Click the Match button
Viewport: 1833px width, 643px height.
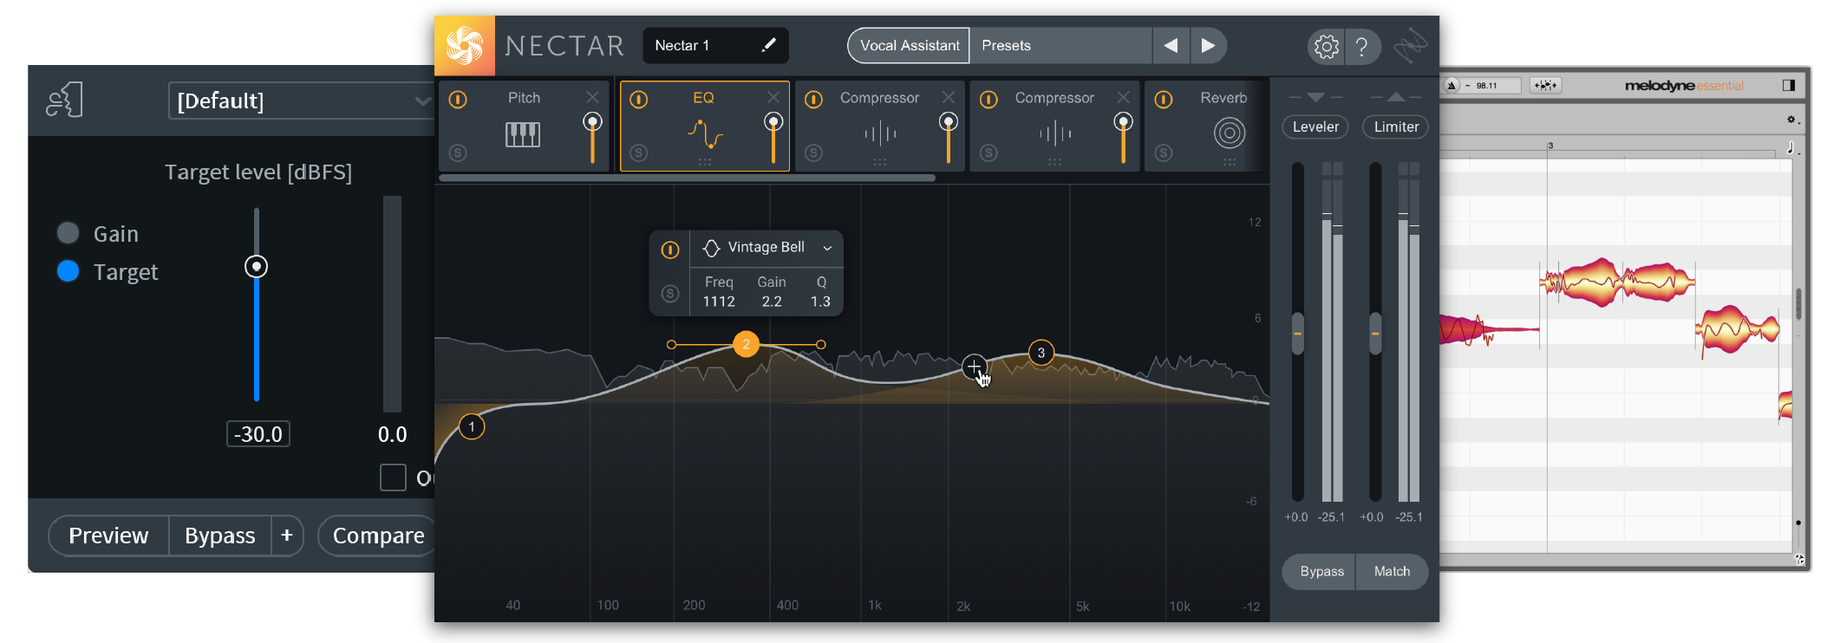(x=1392, y=572)
